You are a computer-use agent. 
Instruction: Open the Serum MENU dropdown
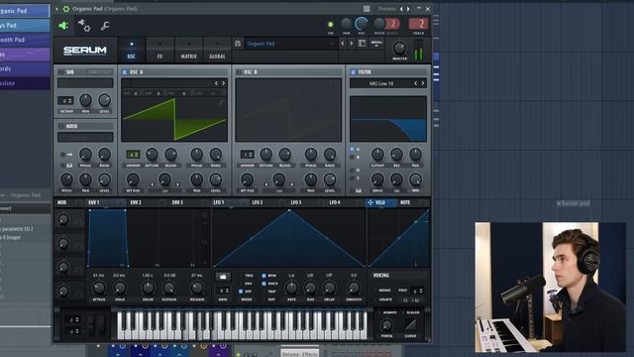pos(376,44)
